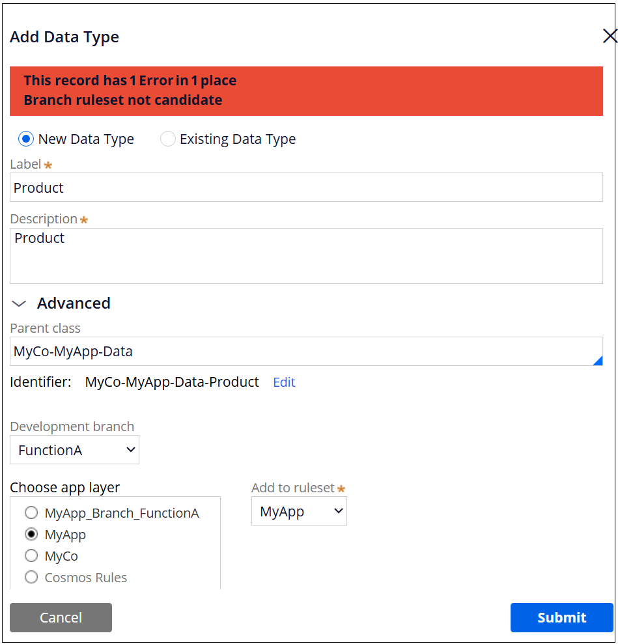Select the Existing Data Type option
This screenshot has width=618, height=644.
point(168,139)
